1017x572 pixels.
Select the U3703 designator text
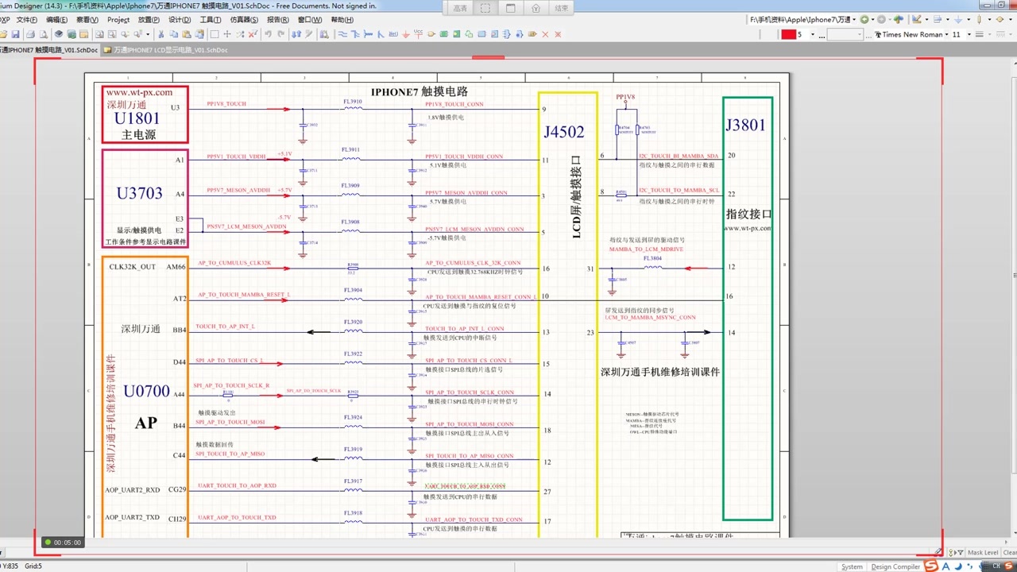tap(139, 193)
